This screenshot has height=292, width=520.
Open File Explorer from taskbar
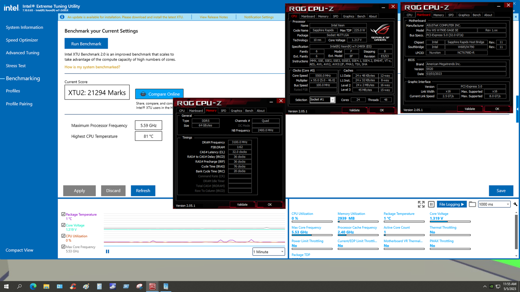(46, 286)
